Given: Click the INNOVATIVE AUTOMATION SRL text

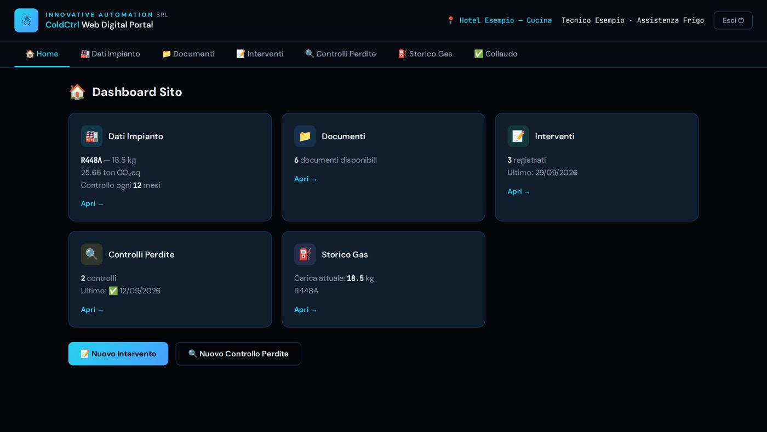Looking at the screenshot, I should 107,15.
